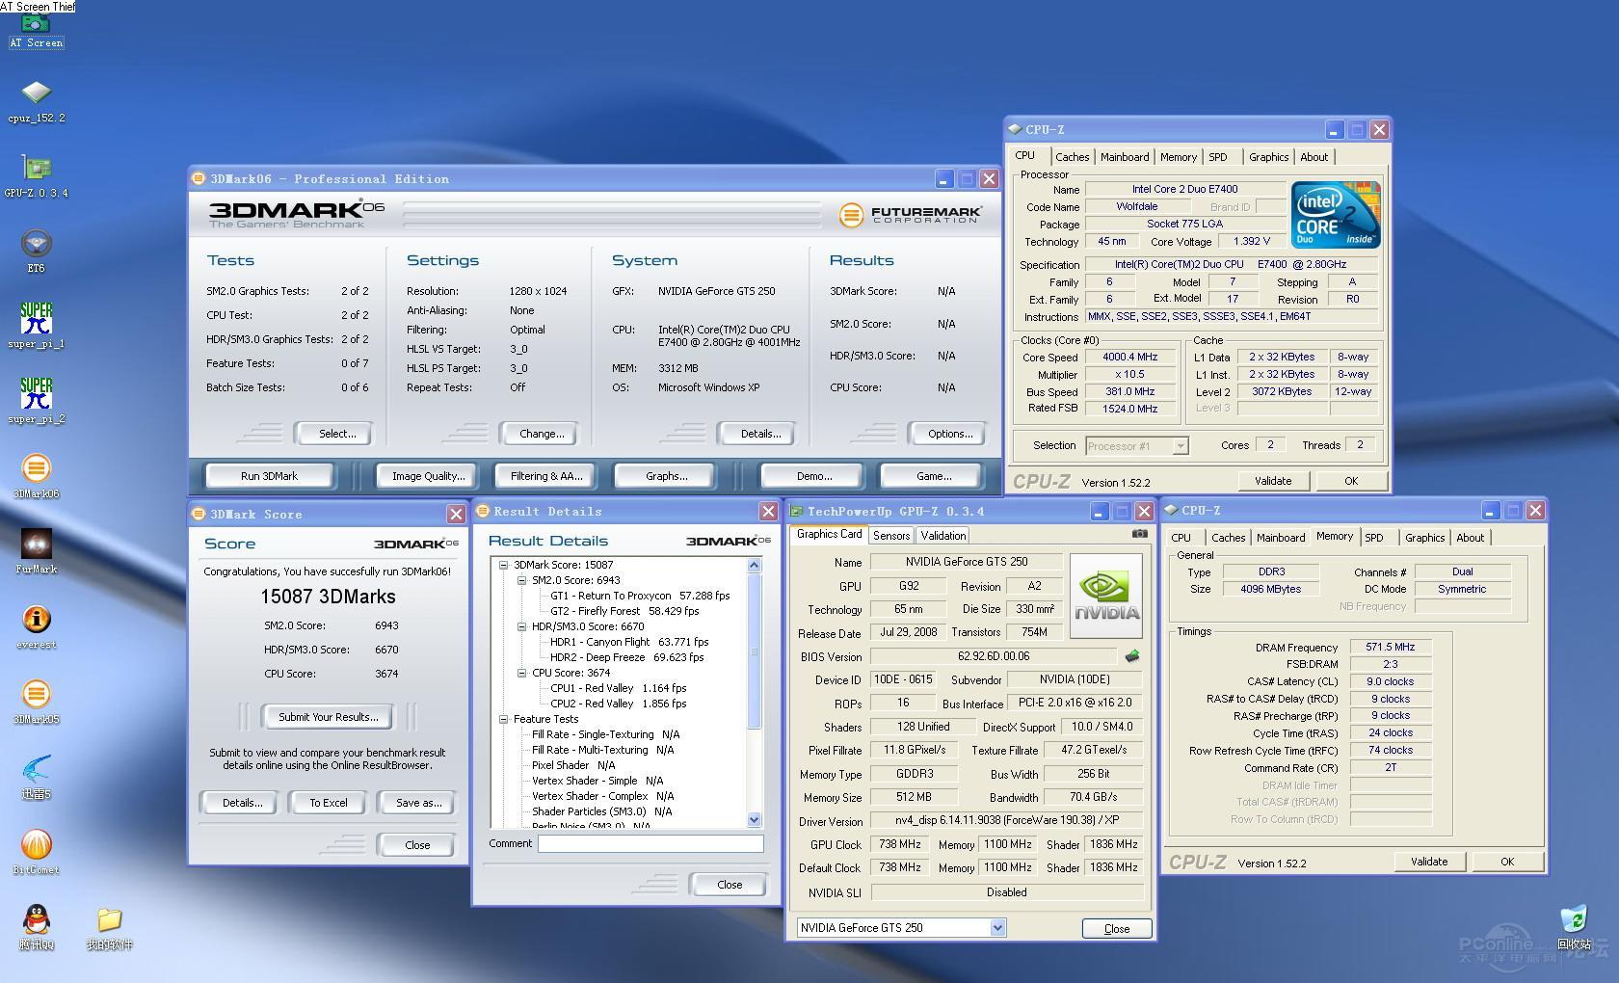Click the Result Details scrollbar thumb

[x=754, y=651]
